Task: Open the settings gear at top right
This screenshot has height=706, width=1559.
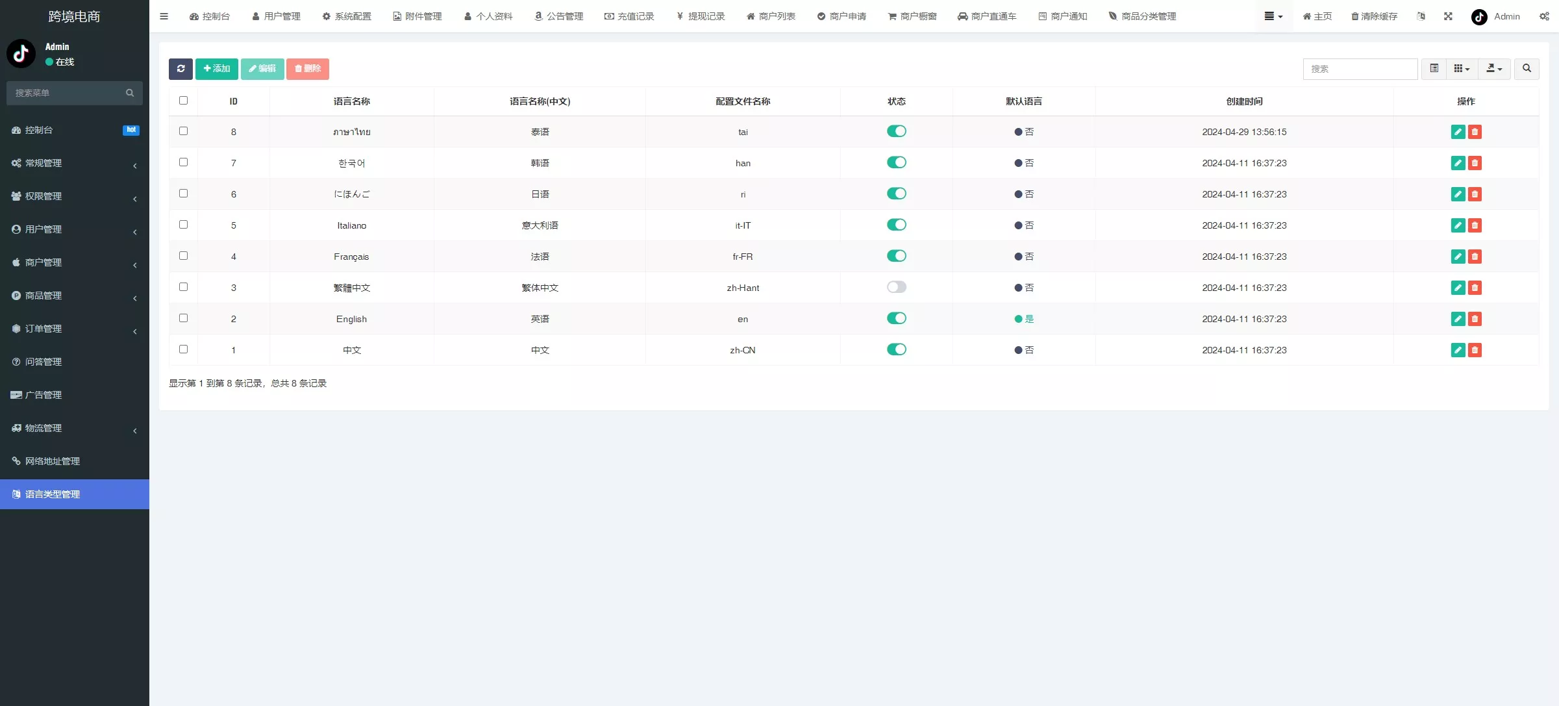Action: pos(1545,16)
